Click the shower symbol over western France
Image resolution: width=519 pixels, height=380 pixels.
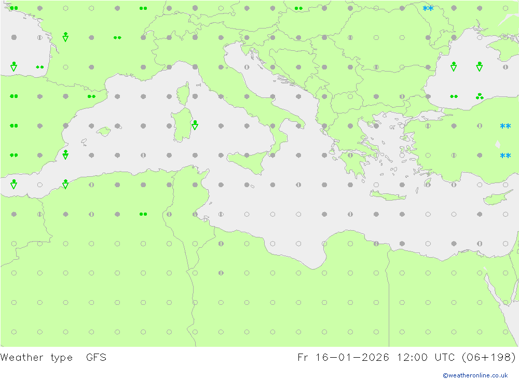tap(65, 37)
